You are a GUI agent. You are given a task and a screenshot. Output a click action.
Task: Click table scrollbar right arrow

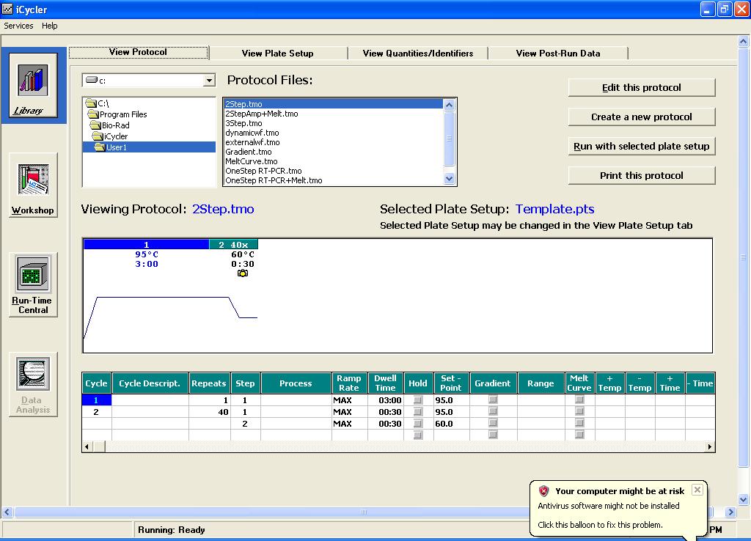pos(710,446)
